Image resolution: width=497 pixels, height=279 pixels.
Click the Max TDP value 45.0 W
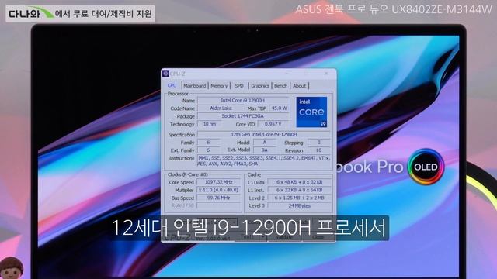coord(279,108)
